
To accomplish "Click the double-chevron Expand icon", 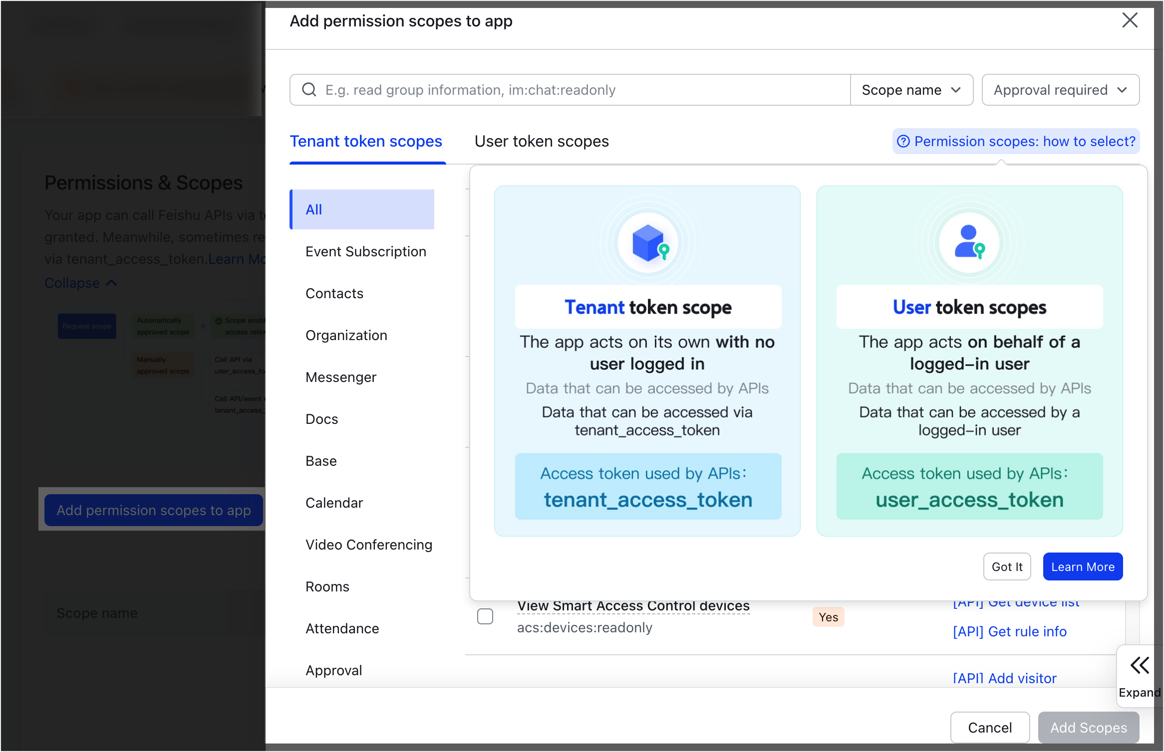I will tap(1140, 665).
